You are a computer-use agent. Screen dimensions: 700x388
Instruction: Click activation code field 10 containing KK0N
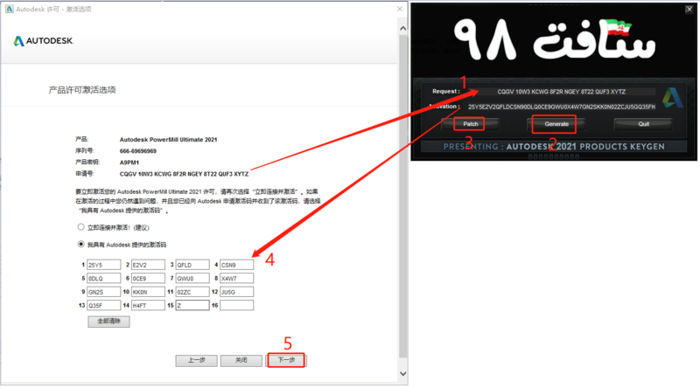coord(148,292)
